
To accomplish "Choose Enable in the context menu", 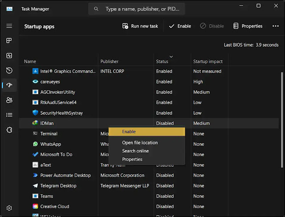I will click(147, 132).
